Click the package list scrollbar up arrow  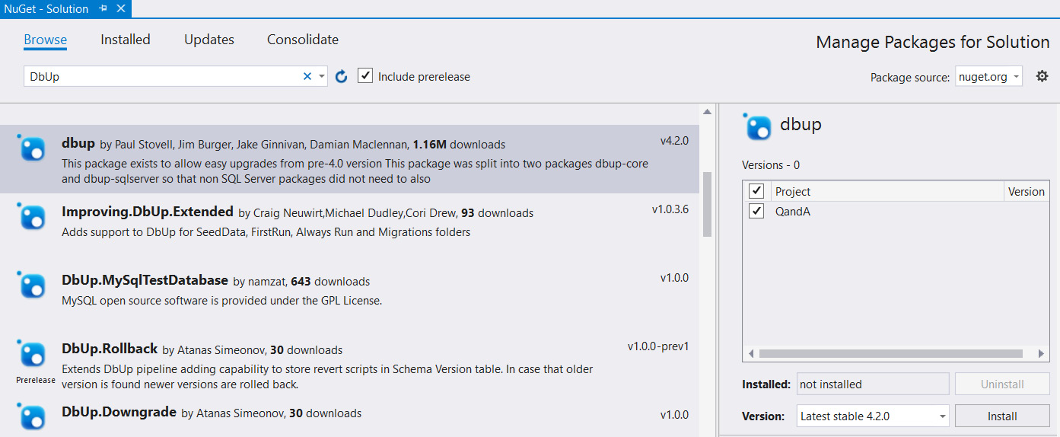click(x=707, y=113)
